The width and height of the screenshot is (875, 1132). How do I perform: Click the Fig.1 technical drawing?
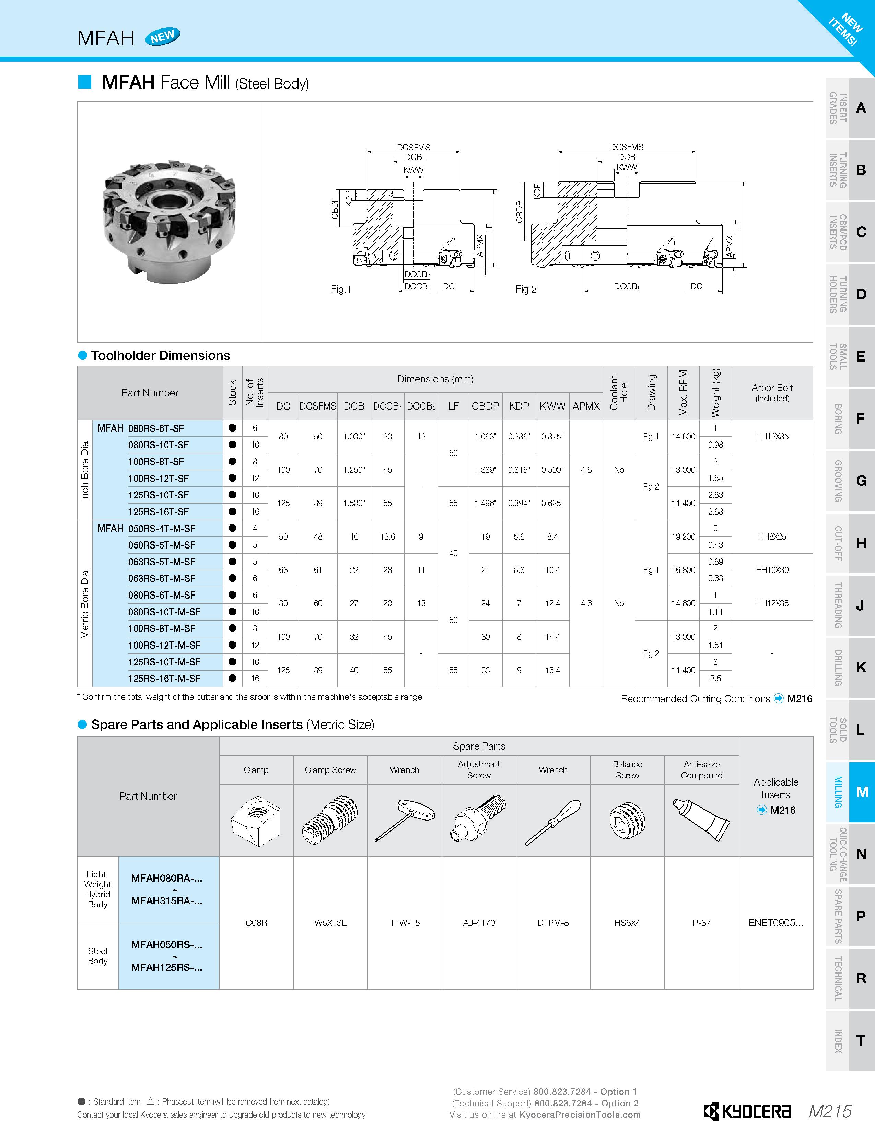pos(414,219)
